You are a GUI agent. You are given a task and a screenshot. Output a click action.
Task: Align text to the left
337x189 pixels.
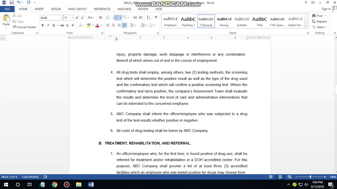108,25
